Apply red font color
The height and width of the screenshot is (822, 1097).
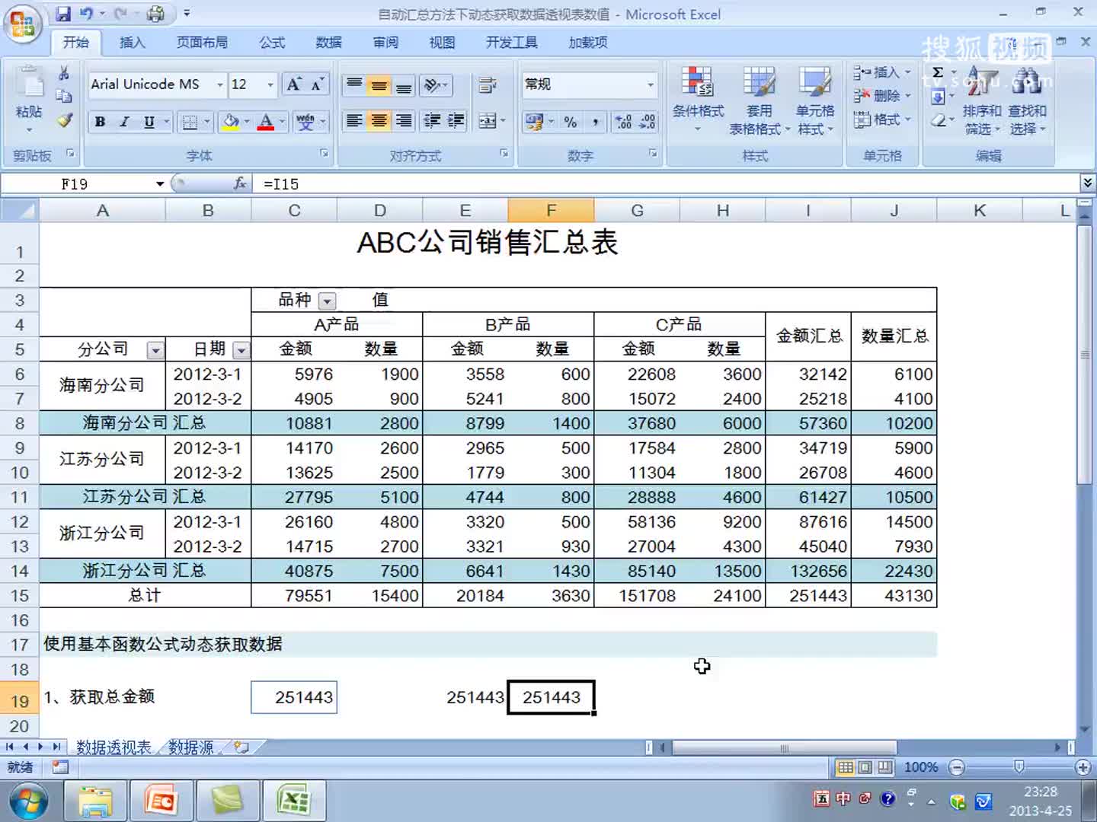click(265, 122)
